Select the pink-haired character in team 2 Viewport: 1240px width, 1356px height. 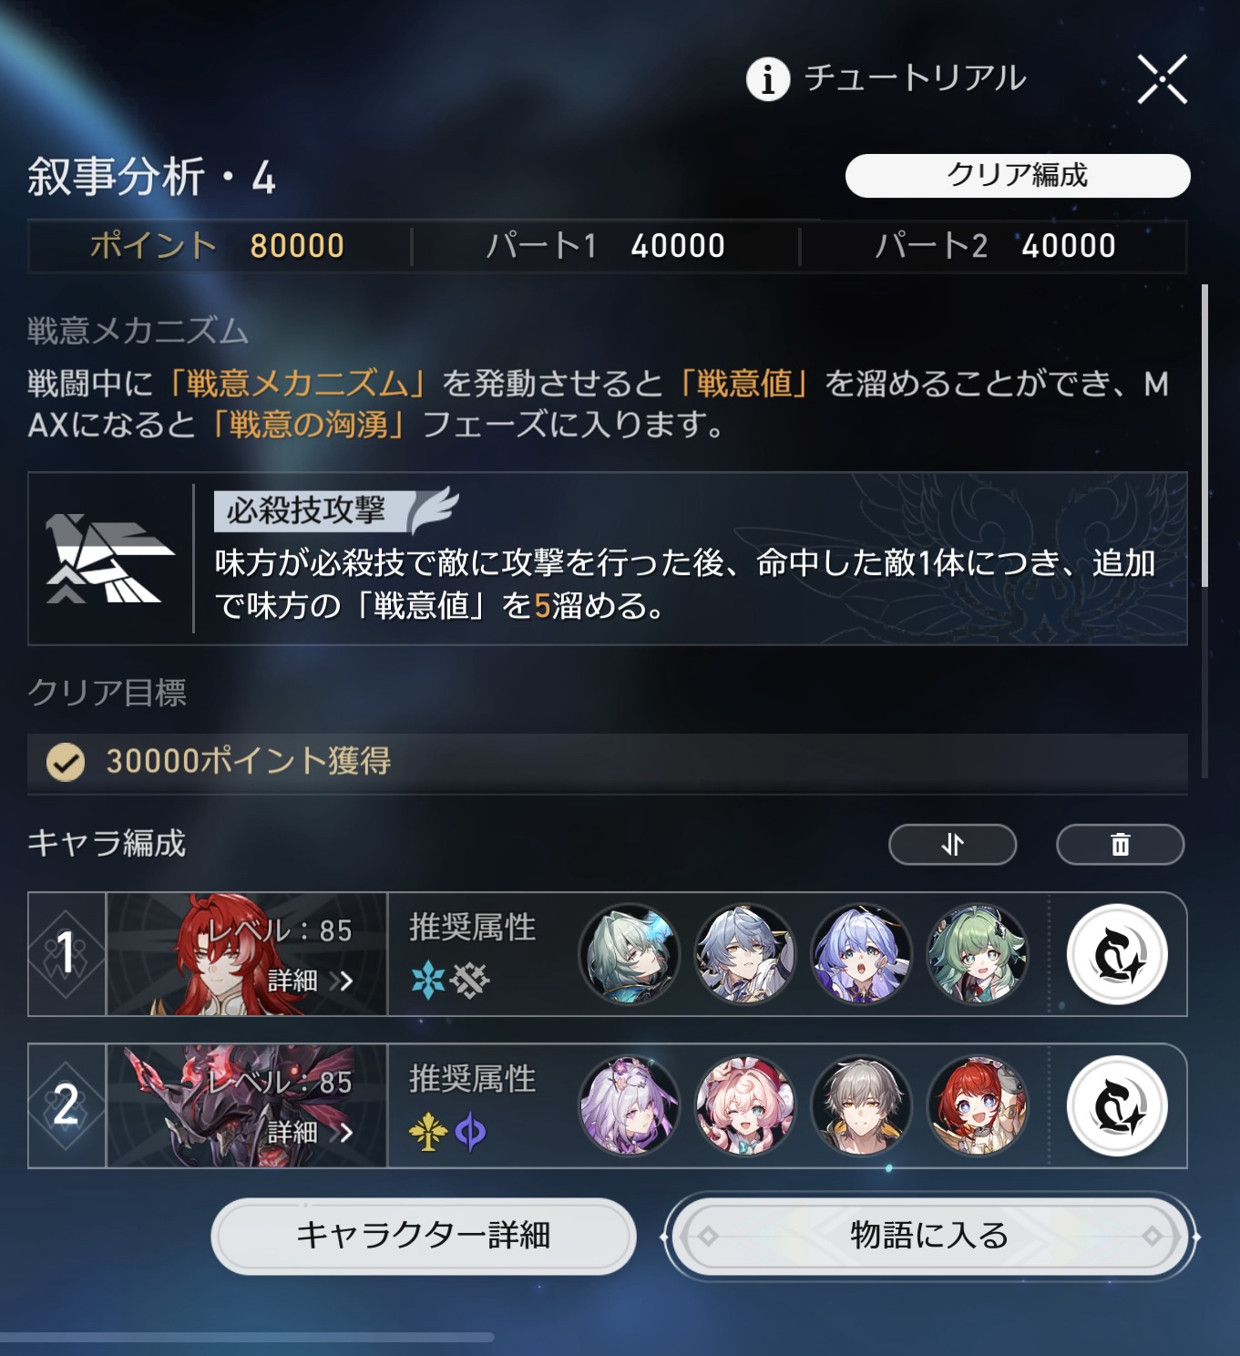[744, 1105]
